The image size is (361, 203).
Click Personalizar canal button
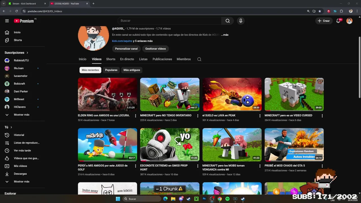[126, 49]
